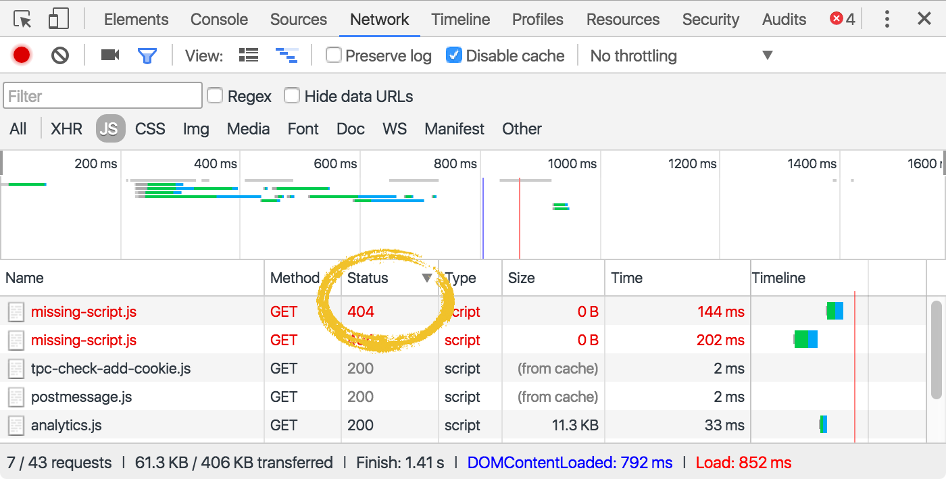Open the network filter funnel icon
Image resolution: width=946 pixels, height=479 pixels.
(x=147, y=55)
